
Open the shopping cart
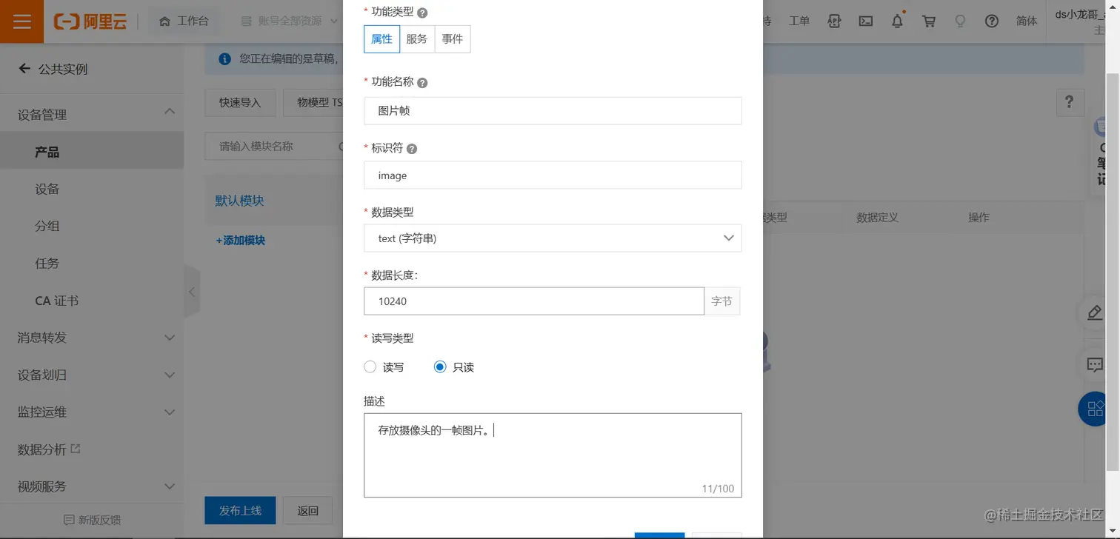point(929,21)
